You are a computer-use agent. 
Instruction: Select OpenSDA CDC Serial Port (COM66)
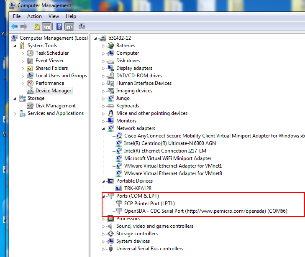(206, 211)
